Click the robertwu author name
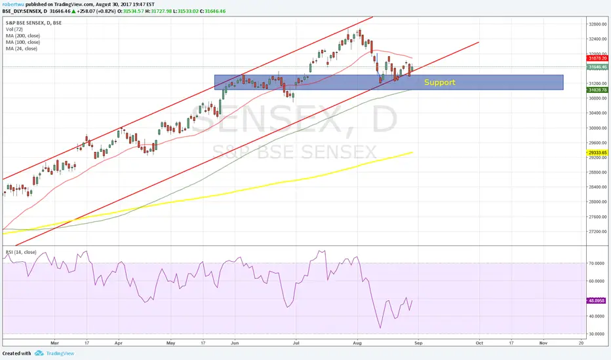611x360 pixels. 12,5
